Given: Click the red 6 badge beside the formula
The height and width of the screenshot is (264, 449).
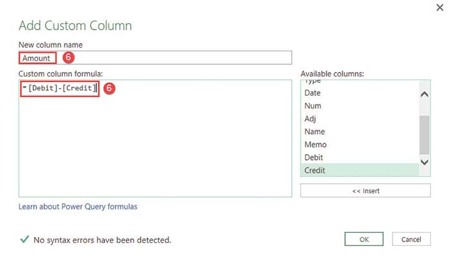Looking at the screenshot, I should (109, 87).
